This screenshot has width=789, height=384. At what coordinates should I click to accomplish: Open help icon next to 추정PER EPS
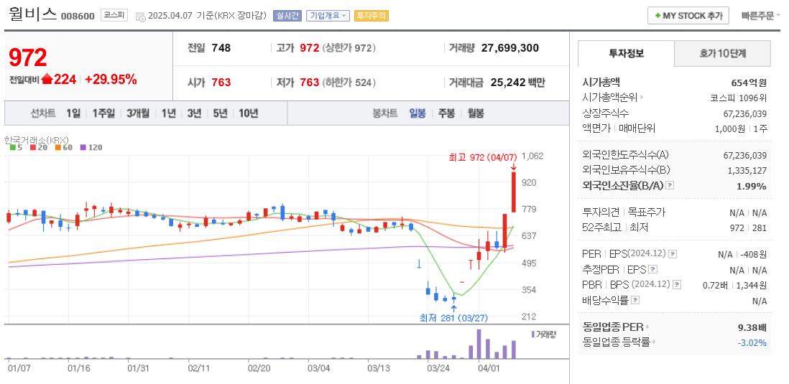coord(653,269)
